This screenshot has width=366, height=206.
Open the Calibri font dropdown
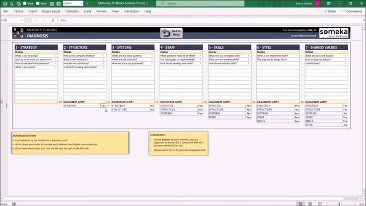point(81,3)
